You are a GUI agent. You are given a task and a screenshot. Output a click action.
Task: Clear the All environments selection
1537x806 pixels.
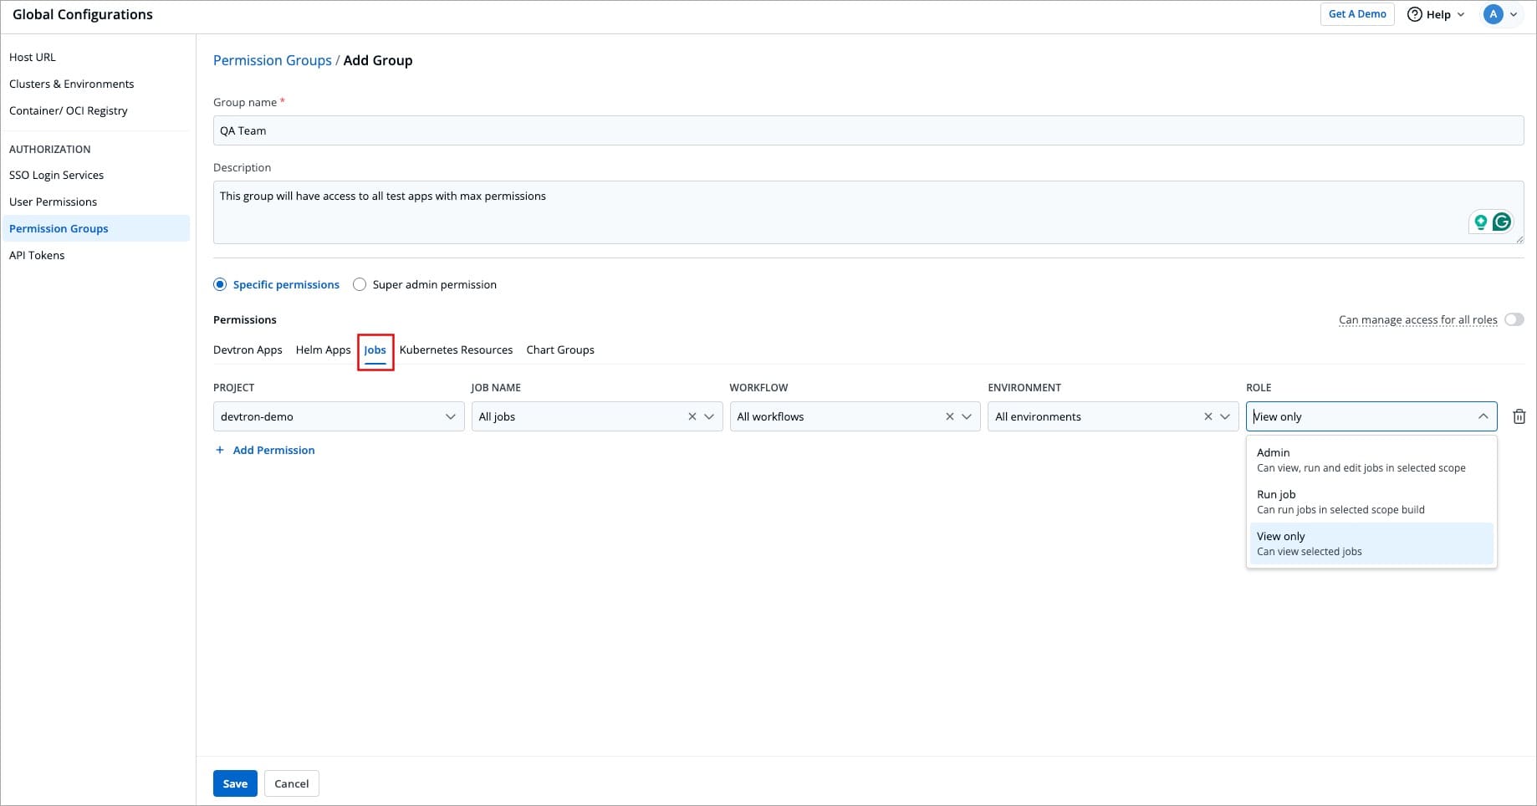click(x=1208, y=416)
